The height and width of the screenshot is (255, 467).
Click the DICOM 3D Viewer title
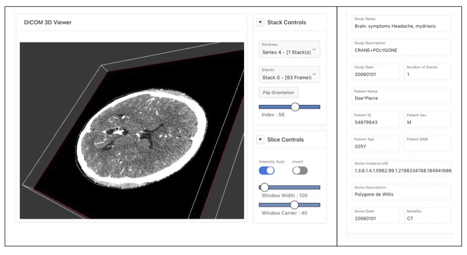point(48,22)
